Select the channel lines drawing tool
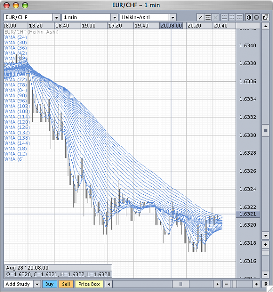Viewport: 273px width, 292px height. 208,17
